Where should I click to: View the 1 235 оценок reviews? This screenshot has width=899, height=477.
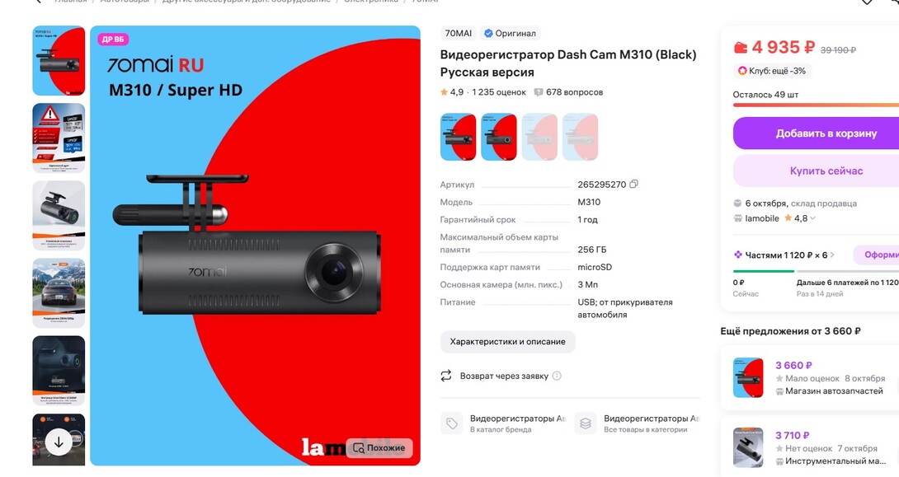pyautogui.click(x=499, y=92)
